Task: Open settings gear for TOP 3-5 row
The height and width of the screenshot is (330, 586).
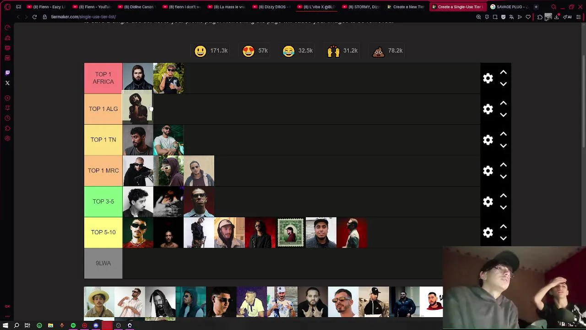Action: click(x=488, y=202)
